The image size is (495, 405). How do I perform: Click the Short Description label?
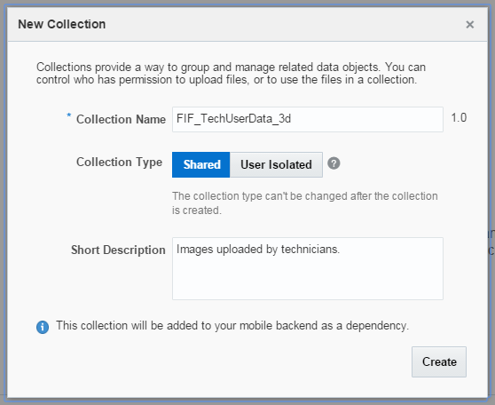pyautogui.click(x=118, y=250)
